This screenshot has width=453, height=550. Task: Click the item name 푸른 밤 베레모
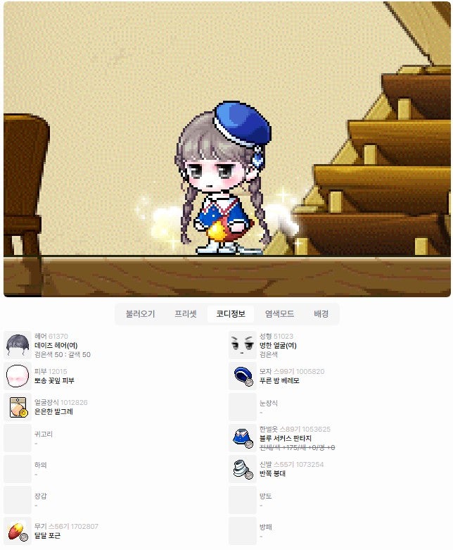[279, 380]
